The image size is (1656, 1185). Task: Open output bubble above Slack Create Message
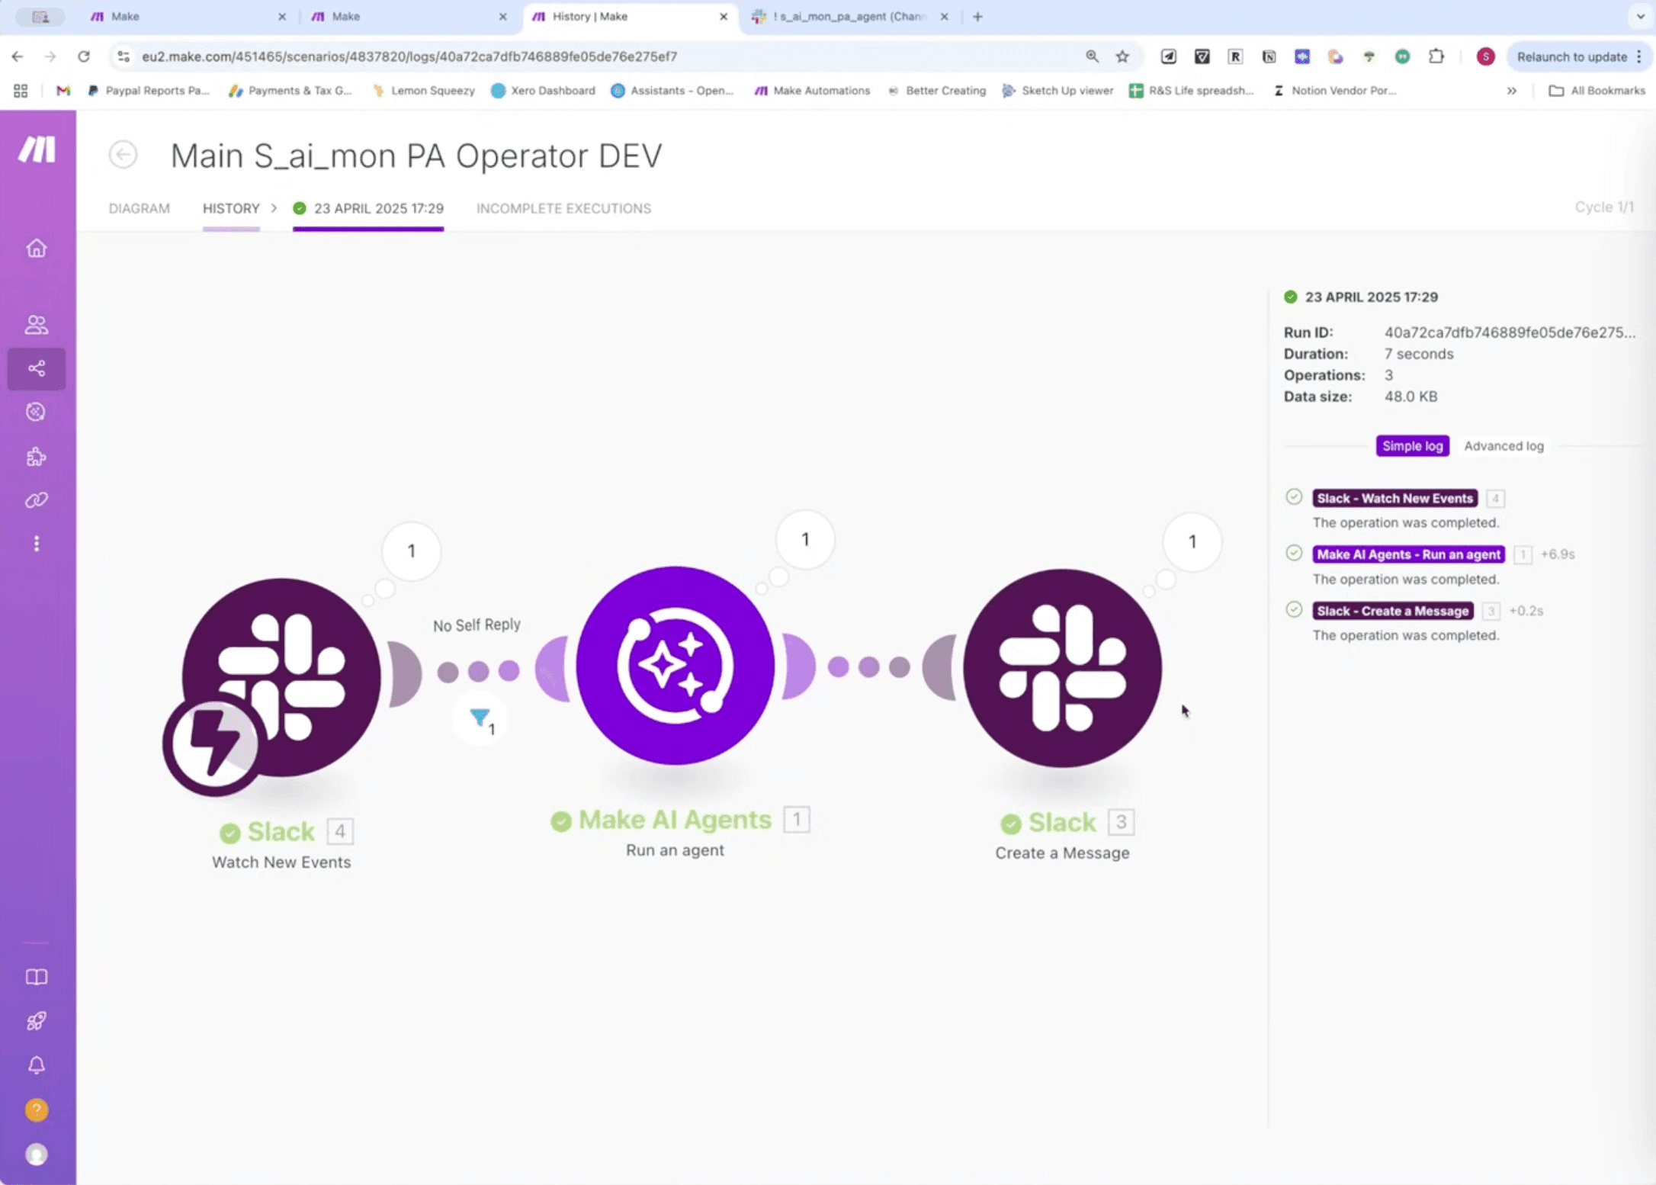[1192, 542]
